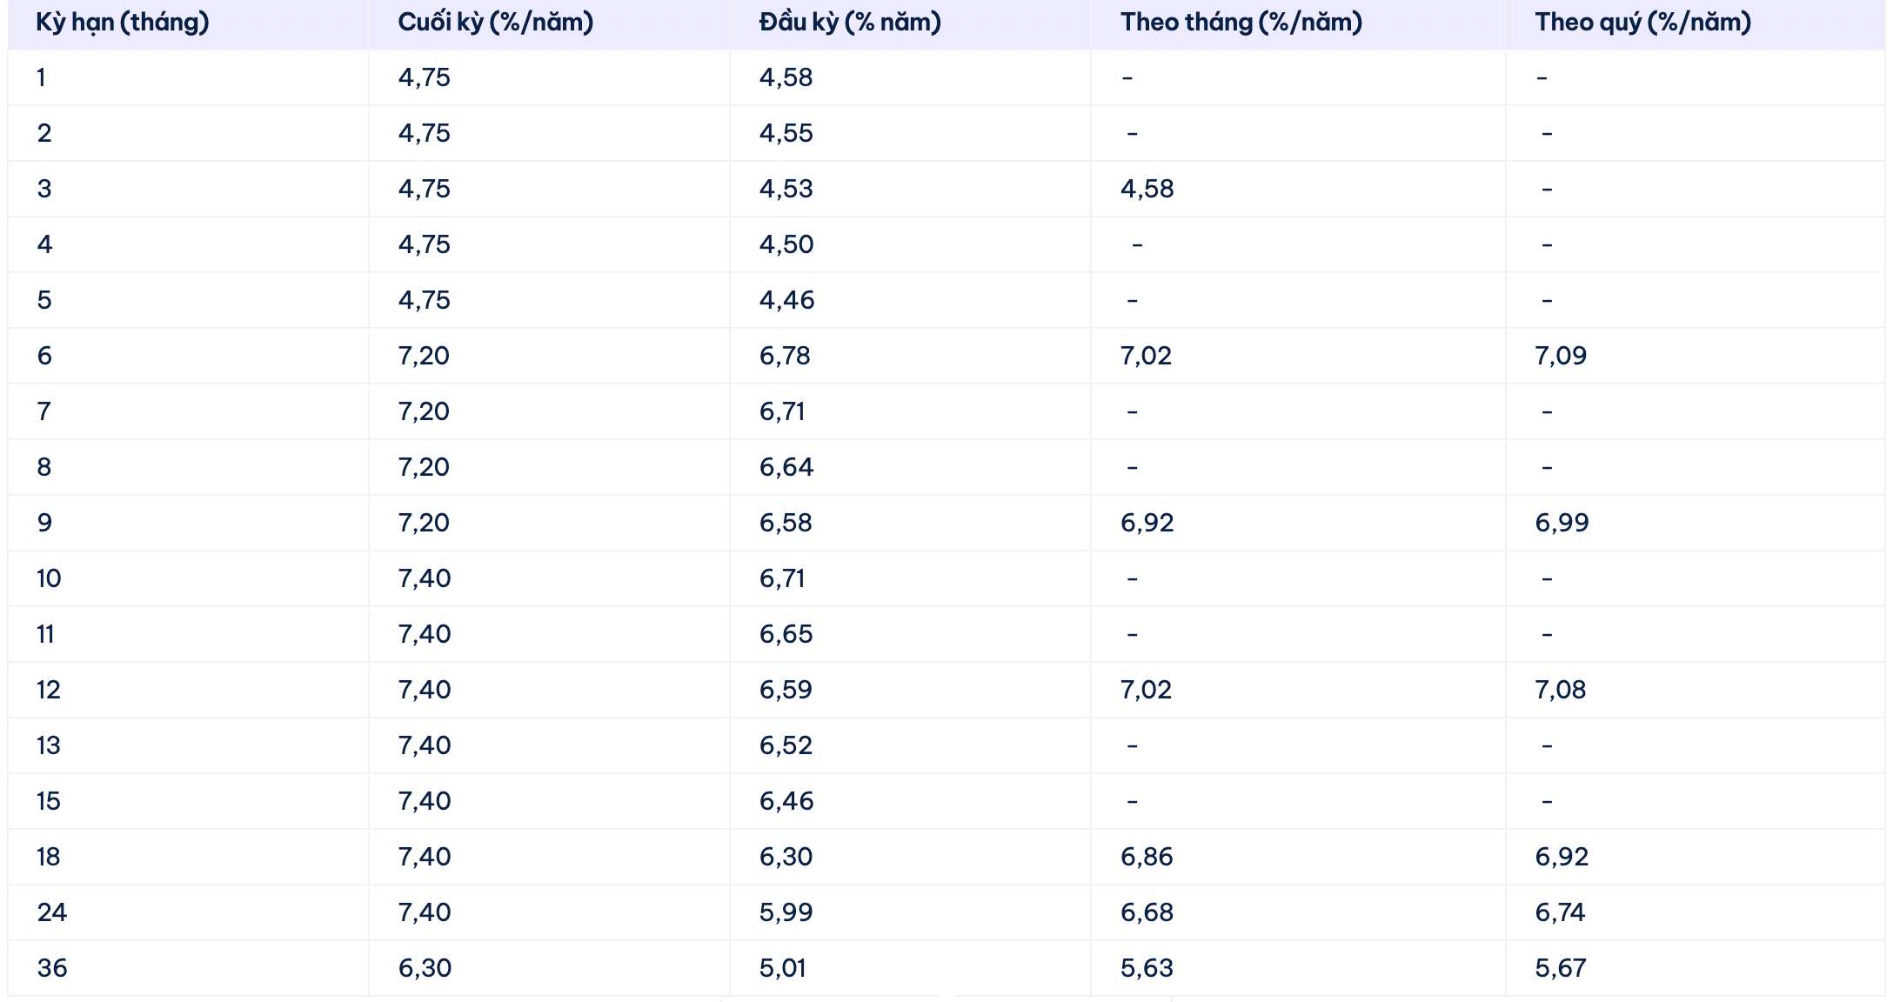Click the 4,58 Đầu kỳ rate for 1 month
The width and height of the screenshot is (1893, 1002).
(786, 78)
